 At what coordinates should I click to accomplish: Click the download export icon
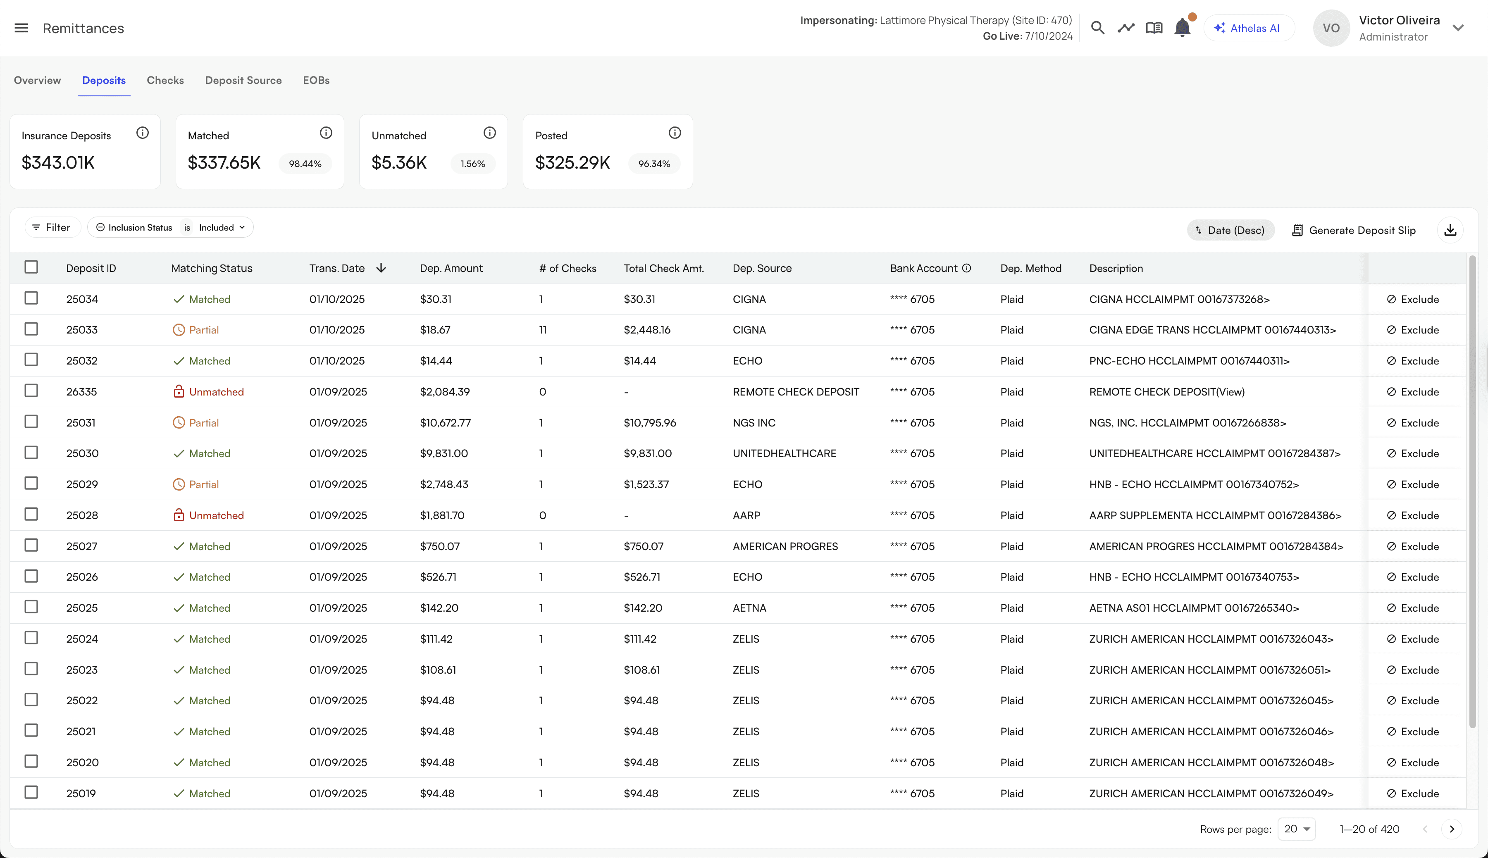[x=1450, y=230]
